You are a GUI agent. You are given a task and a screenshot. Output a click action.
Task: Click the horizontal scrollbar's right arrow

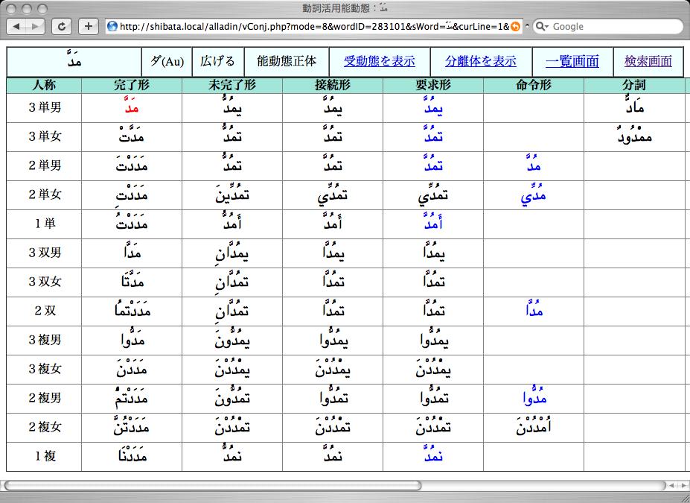[x=682, y=485]
